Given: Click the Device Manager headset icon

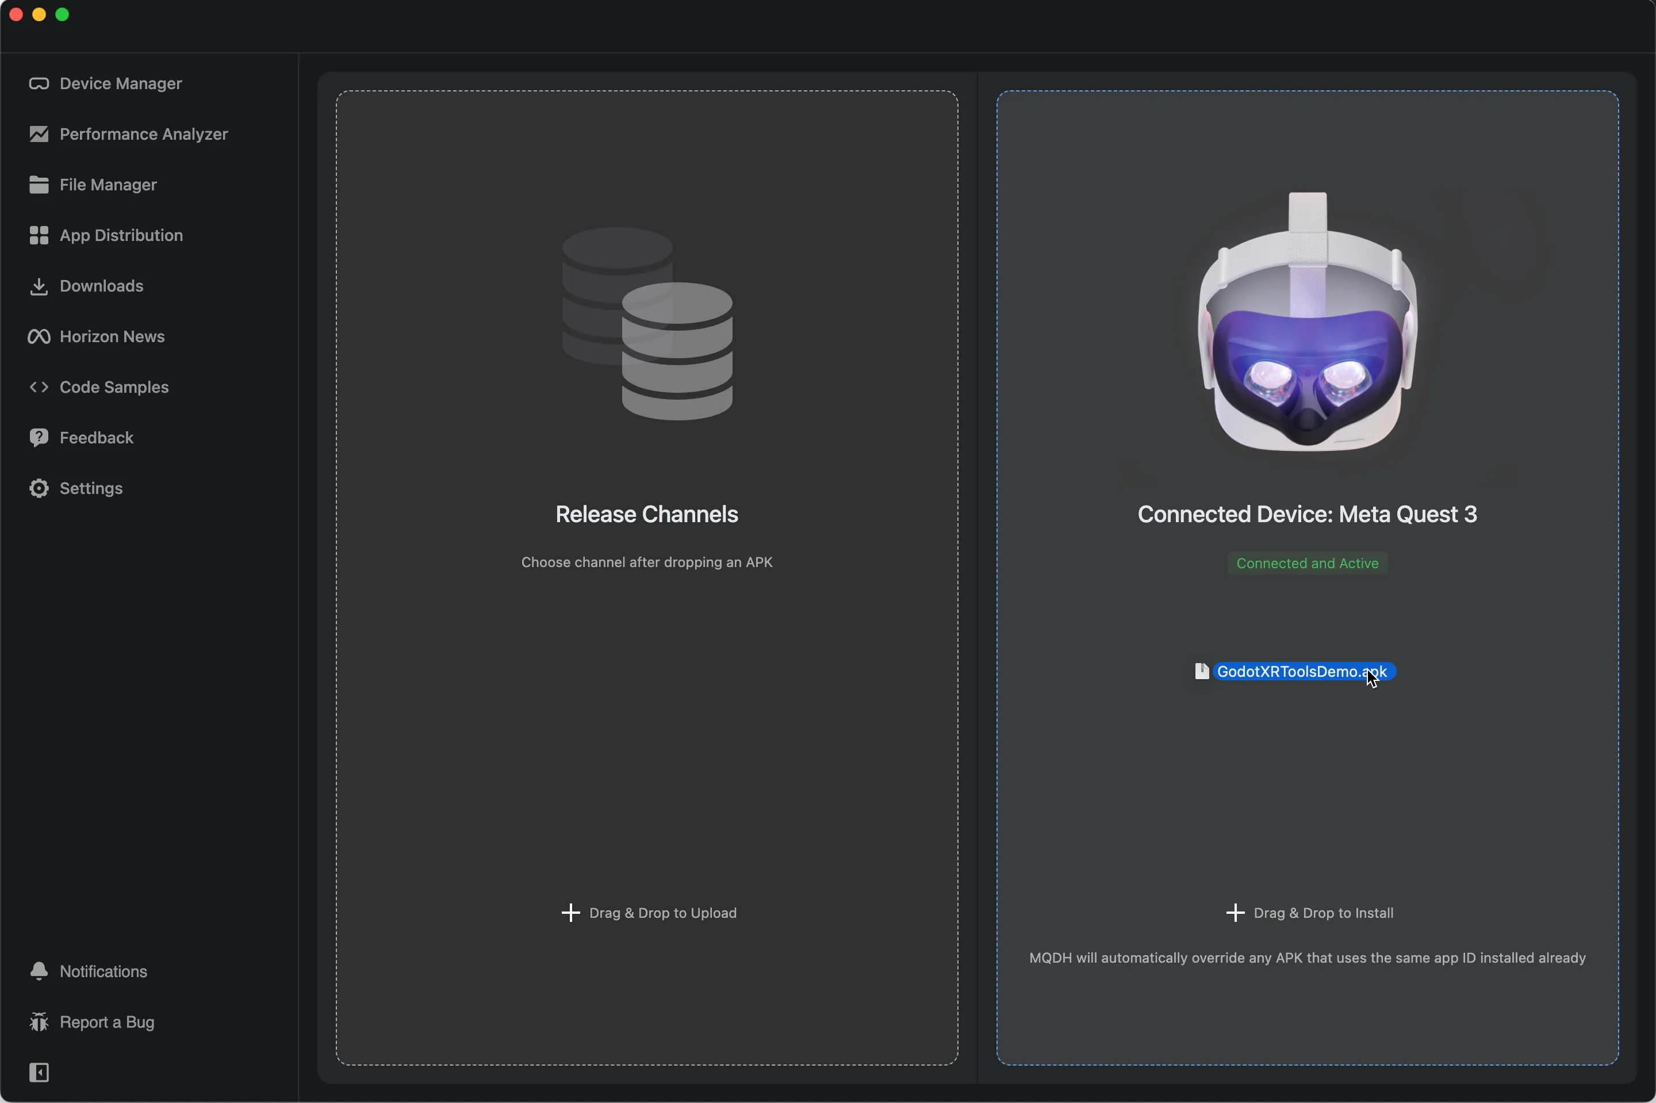Looking at the screenshot, I should tap(39, 84).
